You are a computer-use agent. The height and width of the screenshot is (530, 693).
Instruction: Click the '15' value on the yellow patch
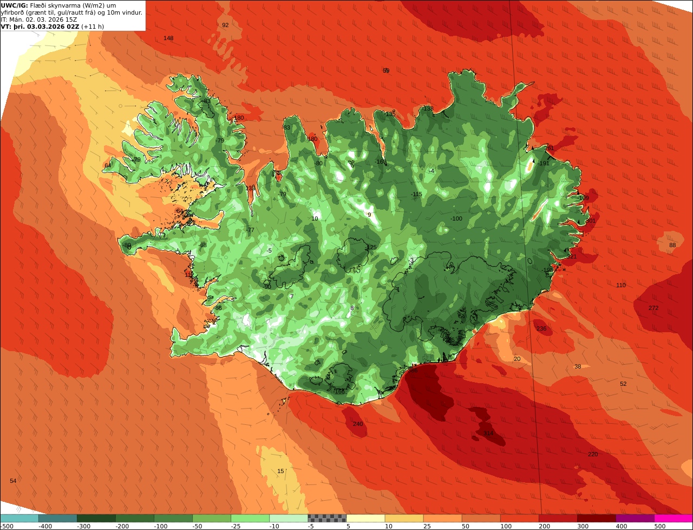pyautogui.click(x=280, y=471)
